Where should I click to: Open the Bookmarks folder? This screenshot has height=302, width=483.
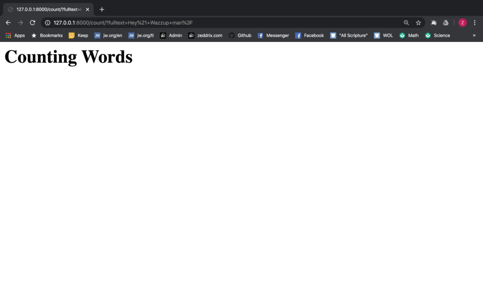(47, 35)
